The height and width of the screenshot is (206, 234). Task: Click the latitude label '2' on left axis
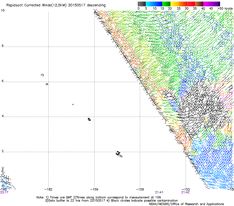click(x=3, y=151)
